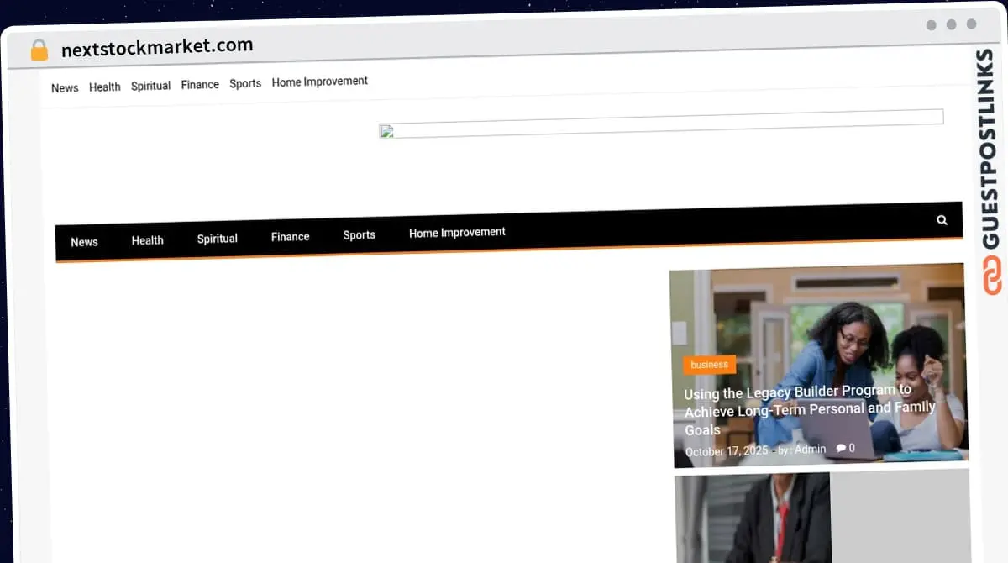Select Sports in the black navigation bar
Image resolution: width=1008 pixels, height=563 pixels.
(x=359, y=235)
